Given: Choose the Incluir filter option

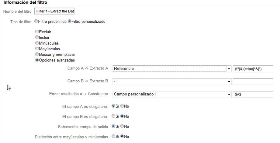Looking at the screenshot, I should [x=37, y=37].
